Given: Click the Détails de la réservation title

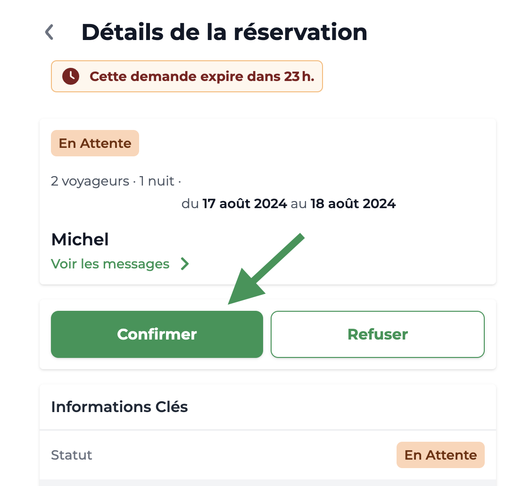Looking at the screenshot, I should click(x=224, y=32).
